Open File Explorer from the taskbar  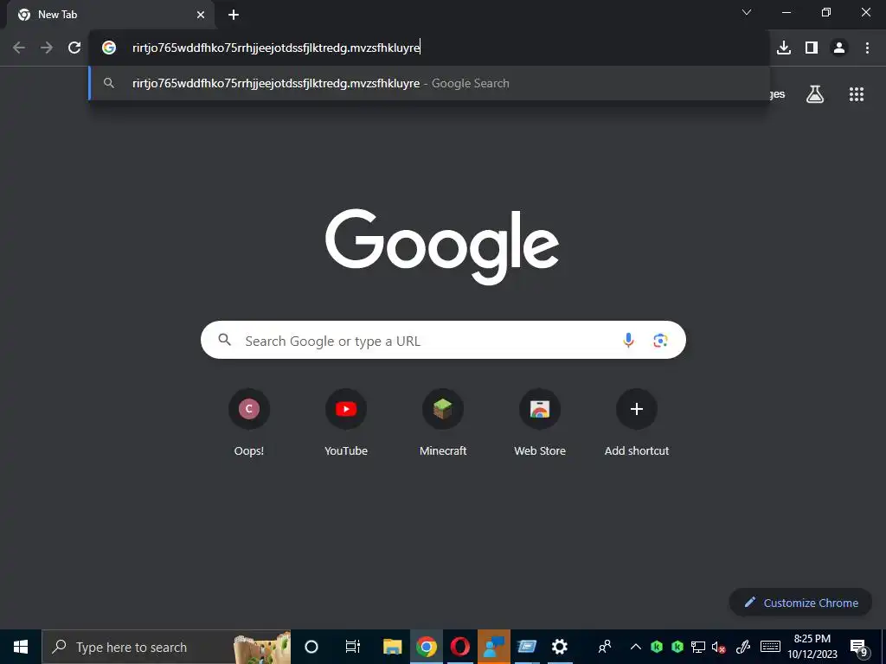click(x=392, y=647)
